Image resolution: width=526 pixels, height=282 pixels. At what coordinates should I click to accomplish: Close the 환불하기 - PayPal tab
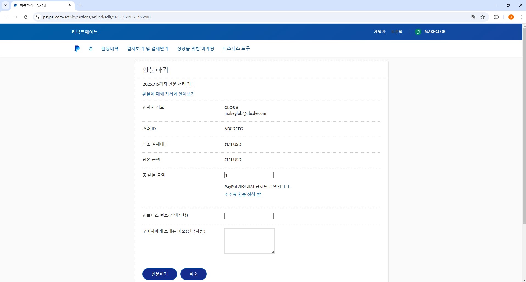[x=70, y=5]
